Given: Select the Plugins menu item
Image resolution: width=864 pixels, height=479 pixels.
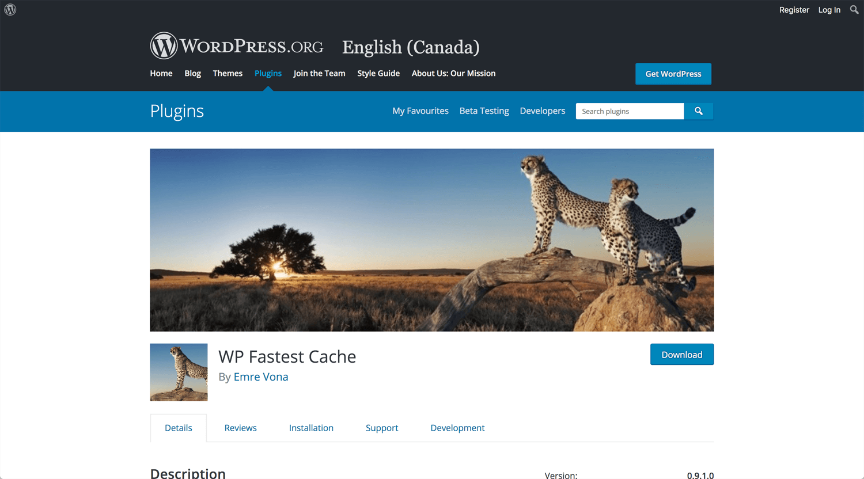Looking at the screenshot, I should 268,73.
